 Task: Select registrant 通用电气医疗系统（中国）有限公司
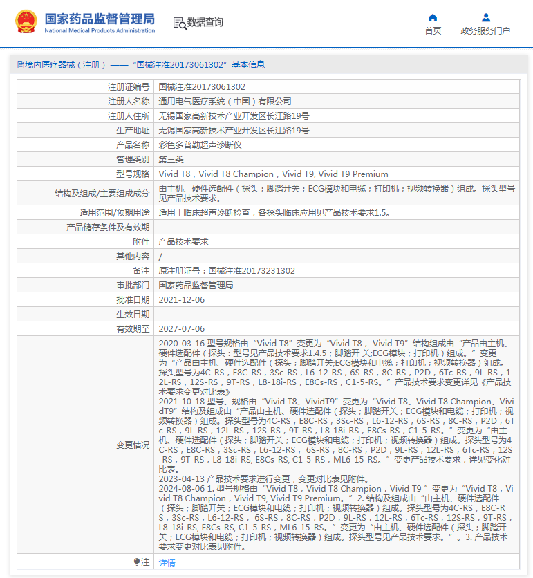coord(225,102)
